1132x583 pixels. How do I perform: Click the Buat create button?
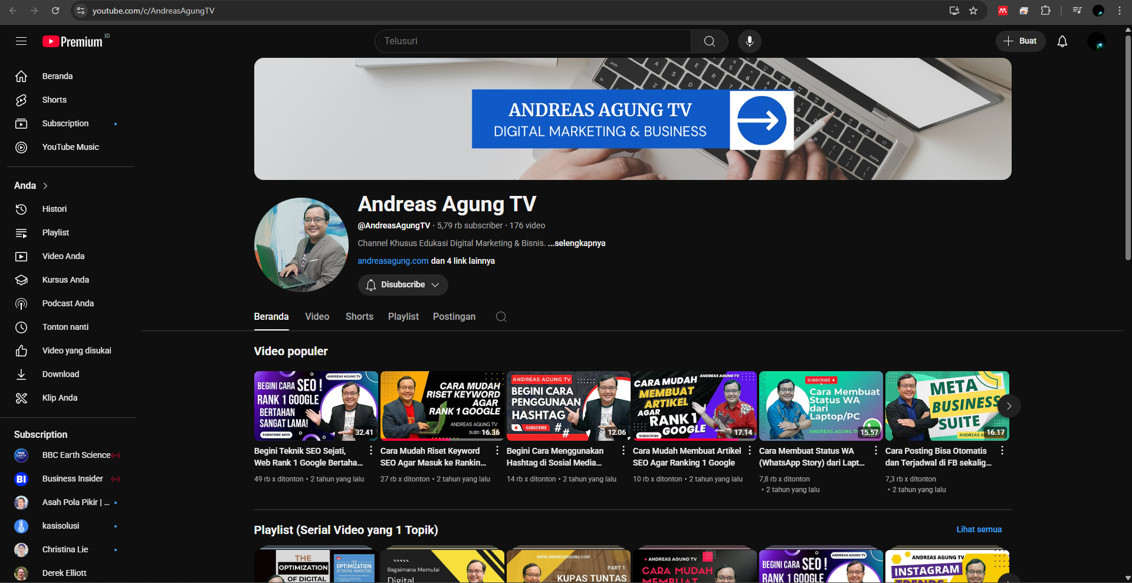pos(1021,41)
